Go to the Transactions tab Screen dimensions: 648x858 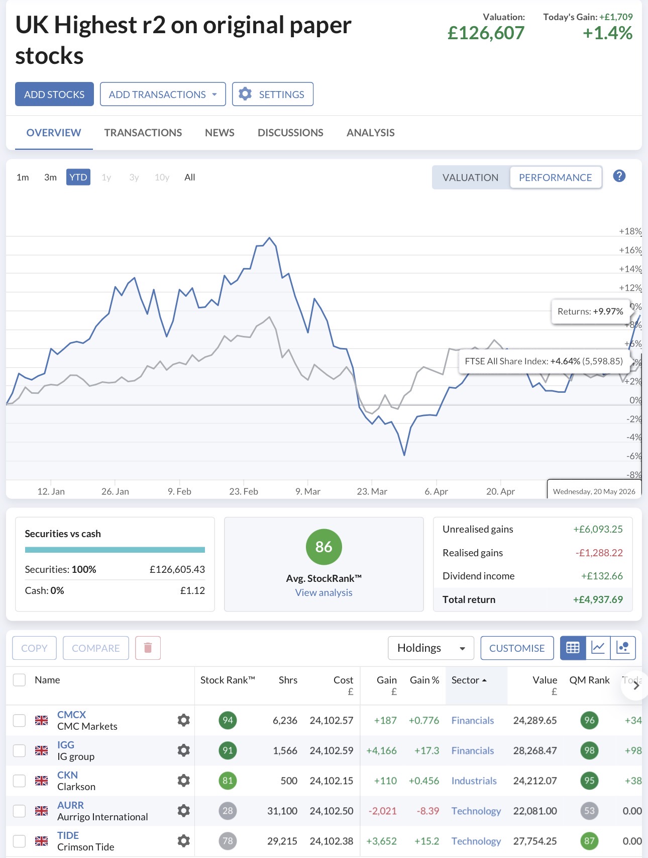[x=143, y=133]
